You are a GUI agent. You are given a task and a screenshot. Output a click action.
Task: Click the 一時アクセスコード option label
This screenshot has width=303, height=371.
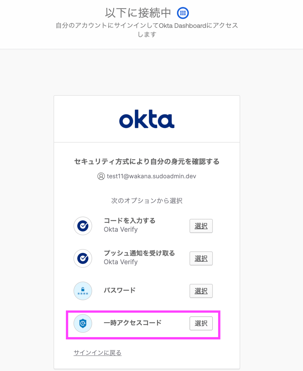tap(133, 323)
